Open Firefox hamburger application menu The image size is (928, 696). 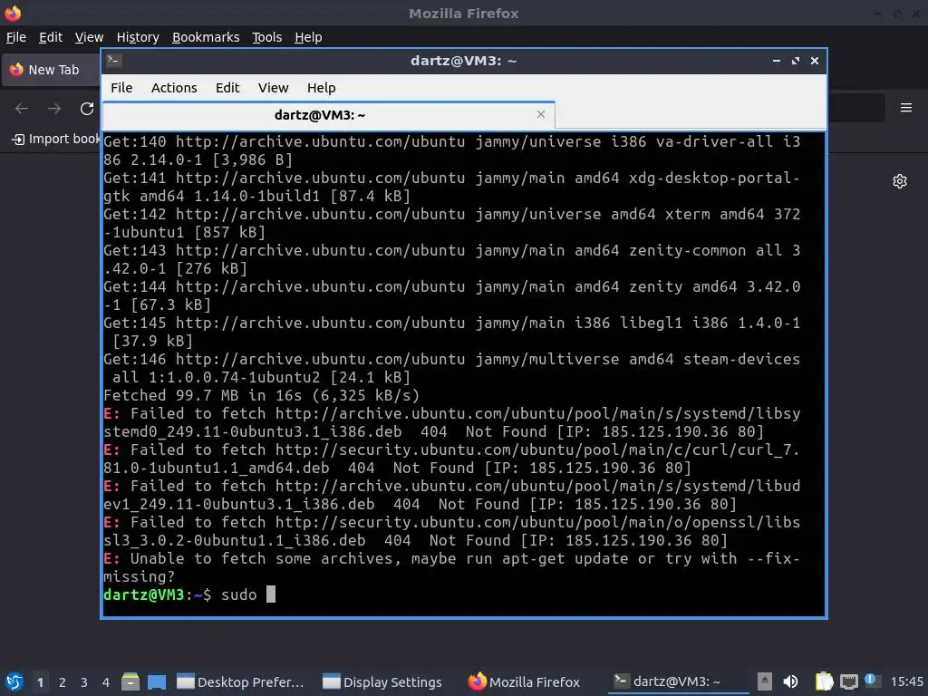[x=905, y=108]
